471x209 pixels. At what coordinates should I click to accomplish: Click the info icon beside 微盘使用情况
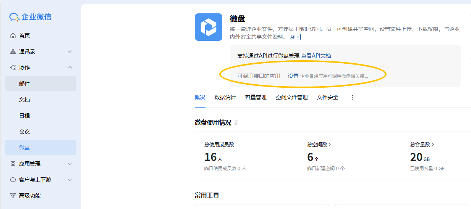click(236, 122)
